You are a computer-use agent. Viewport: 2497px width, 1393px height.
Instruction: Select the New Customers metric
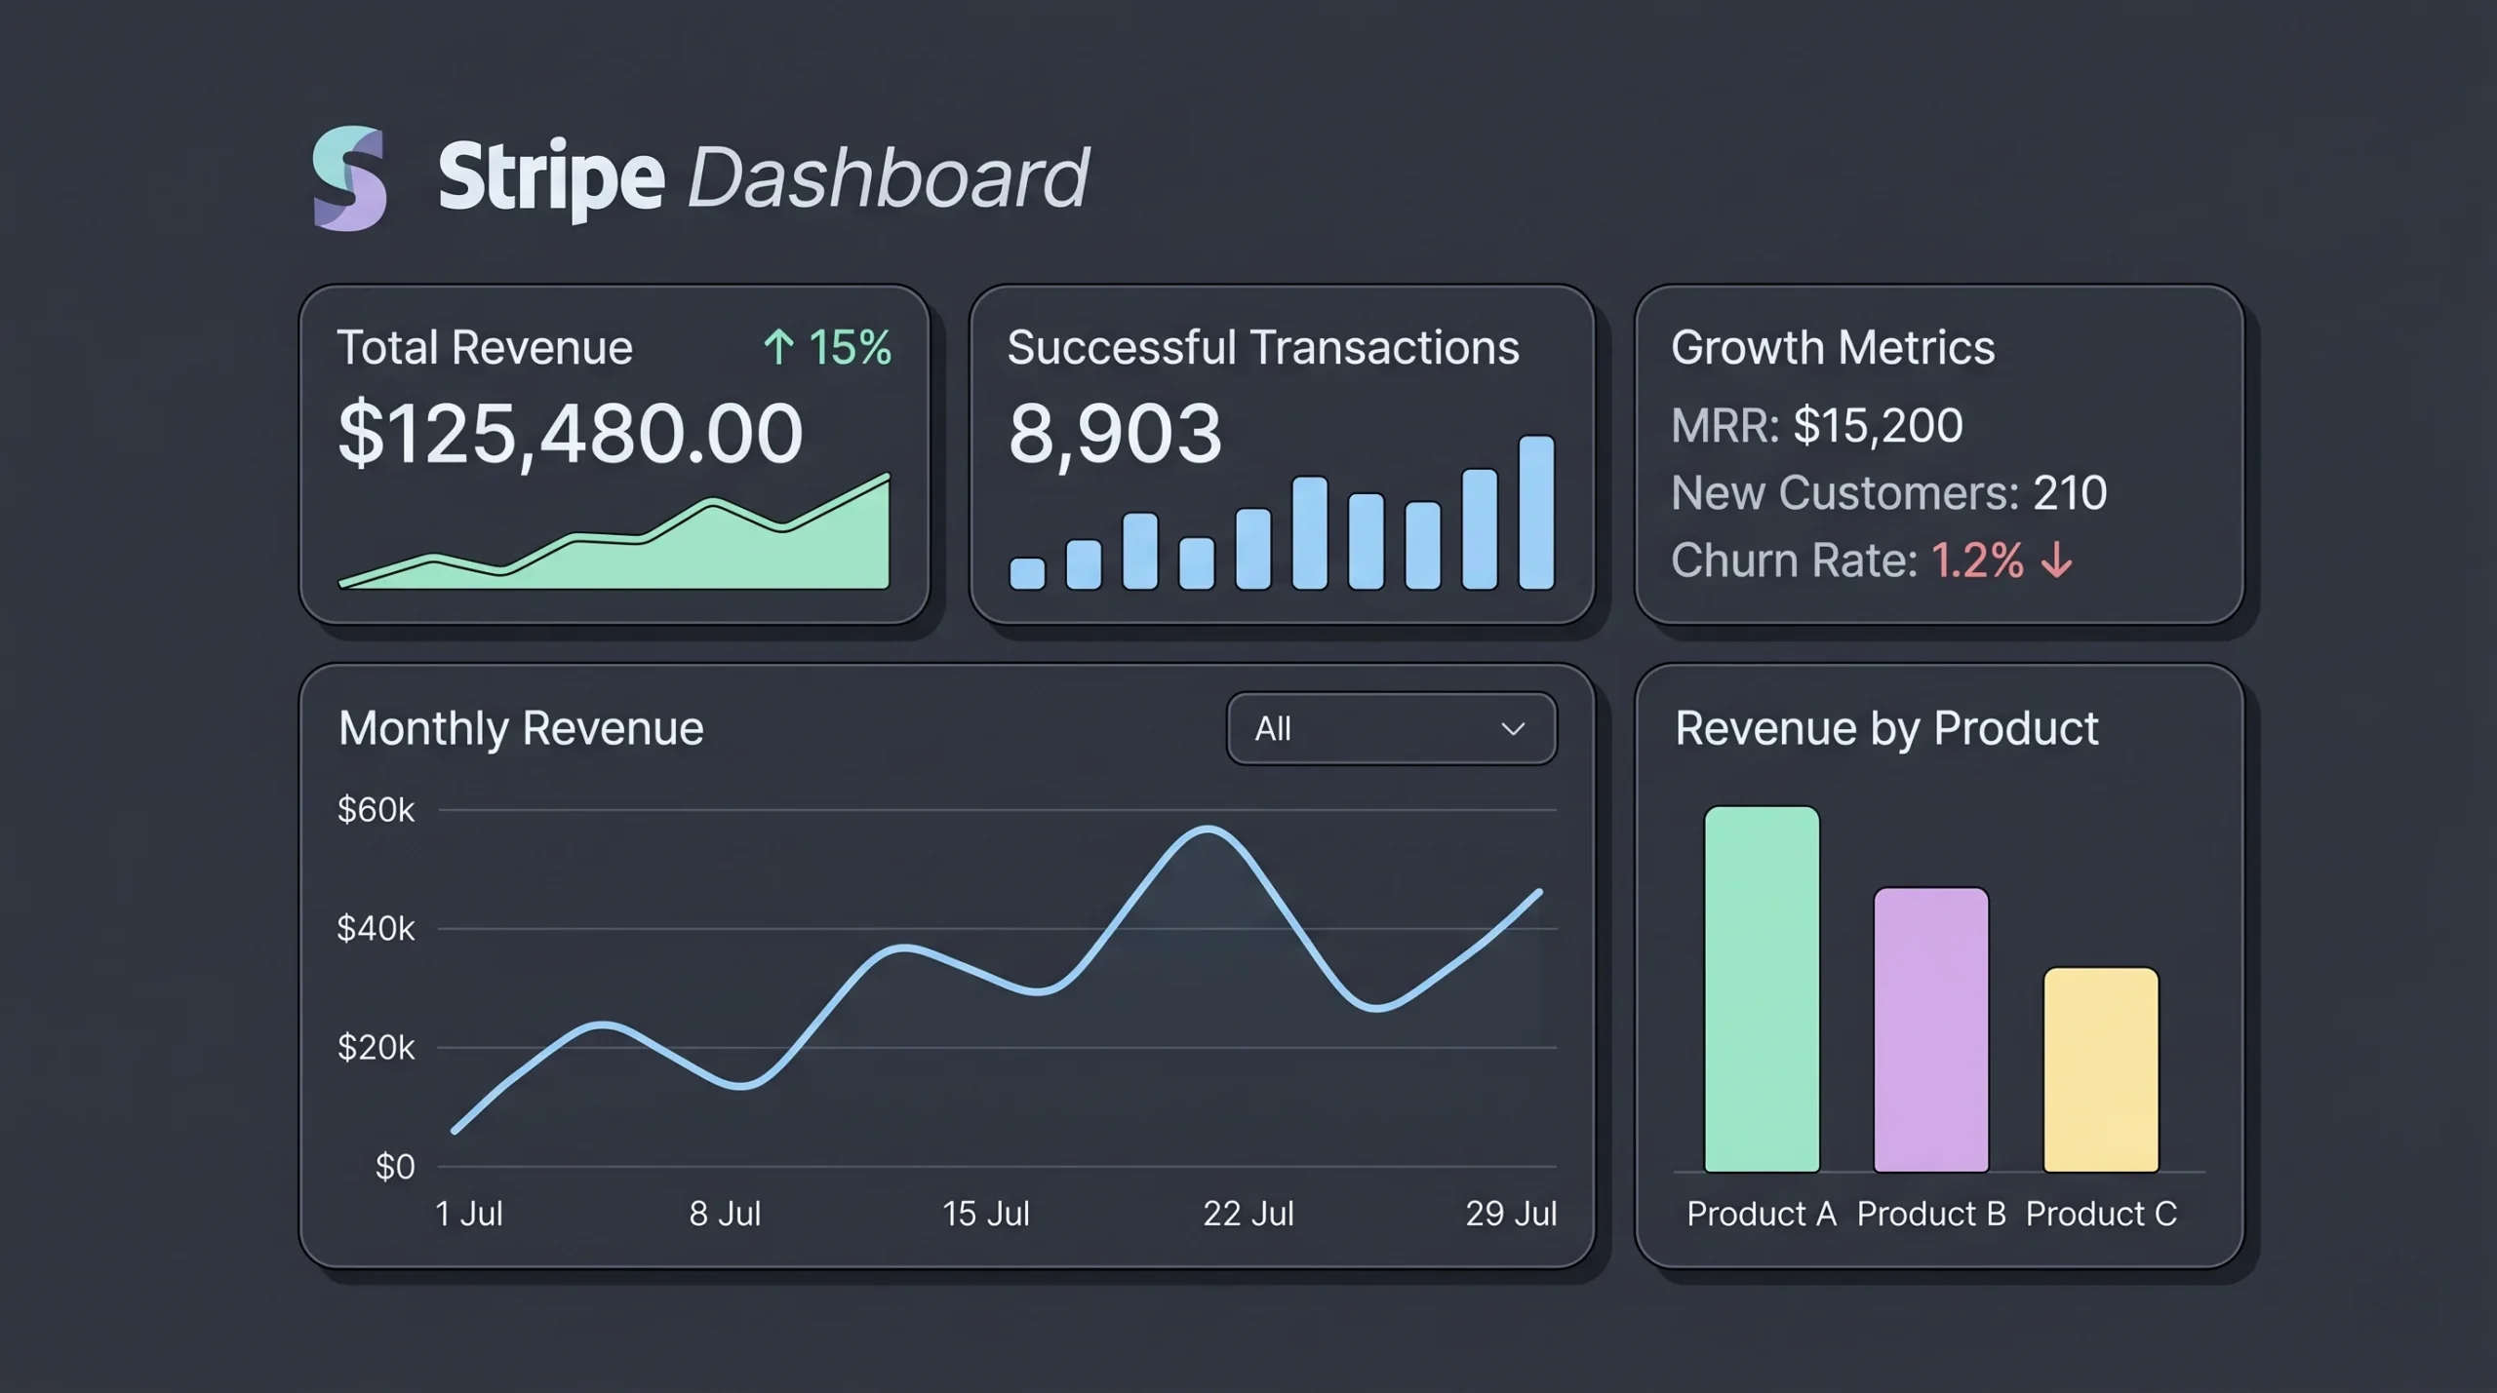[1888, 492]
